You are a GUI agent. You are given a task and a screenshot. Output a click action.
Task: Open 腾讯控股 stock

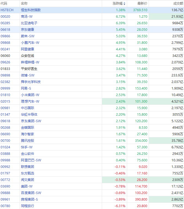click(27, 141)
